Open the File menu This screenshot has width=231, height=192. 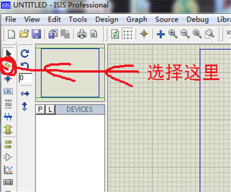click(x=11, y=19)
